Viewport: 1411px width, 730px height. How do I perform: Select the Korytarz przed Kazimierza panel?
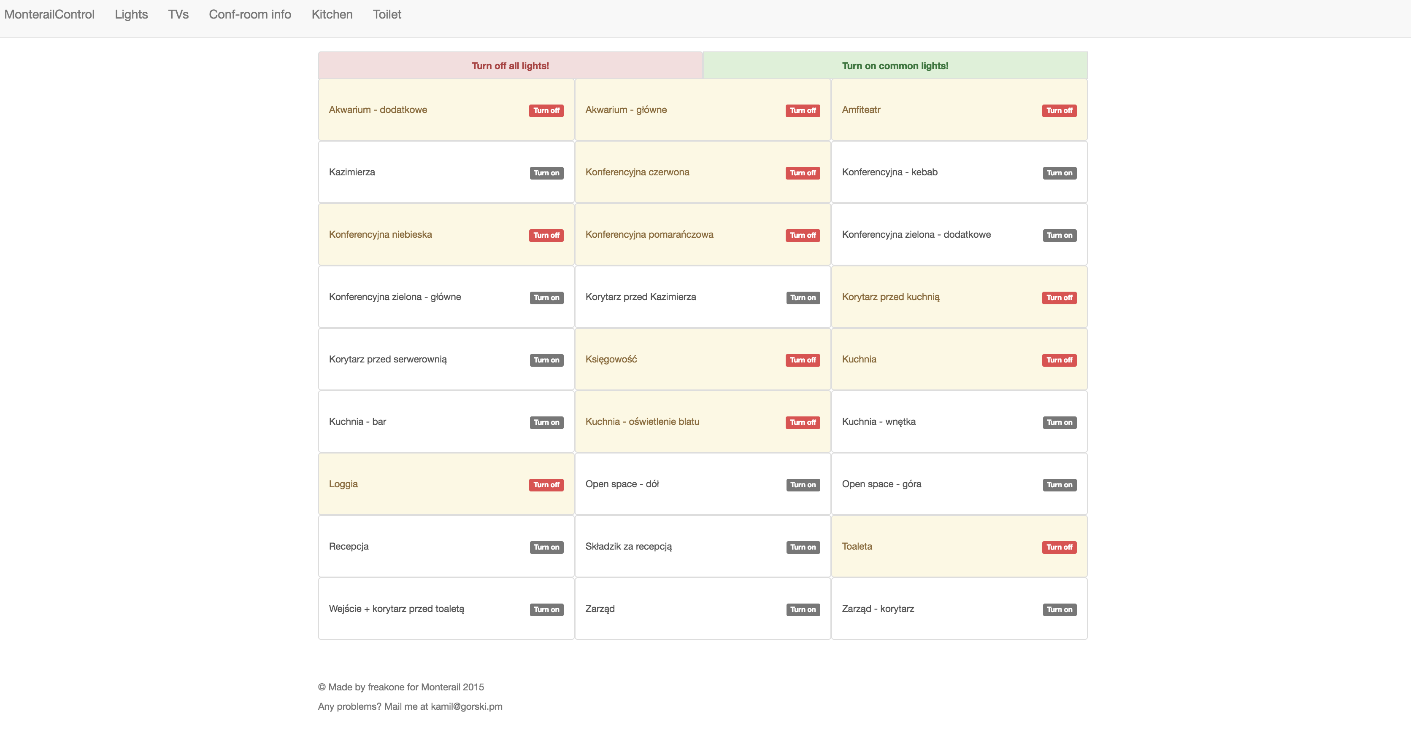pyautogui.click(x=703, y=297)
